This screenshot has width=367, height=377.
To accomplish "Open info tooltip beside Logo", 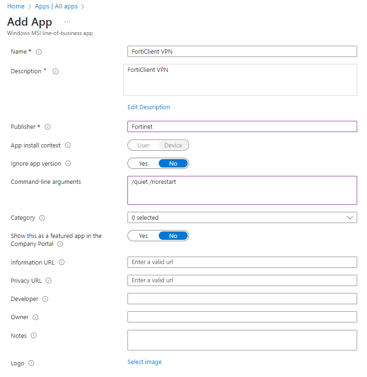I will pyautogui.click(x=31, y=363).
